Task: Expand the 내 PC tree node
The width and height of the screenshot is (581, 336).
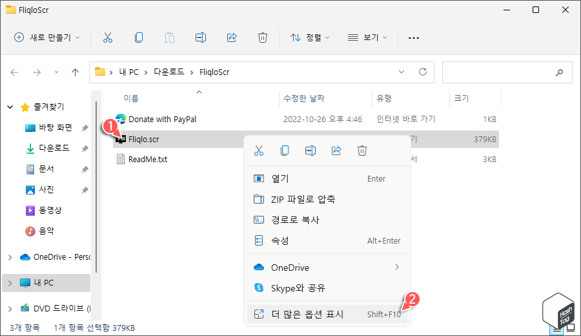Action: pos(10,283)
